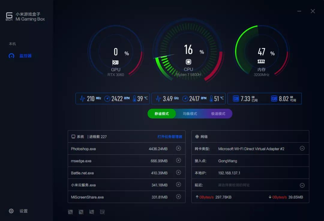Select the 监控器 sidebar item
The width and height of the screenshot is (324, 221).
tap(20, 56)
